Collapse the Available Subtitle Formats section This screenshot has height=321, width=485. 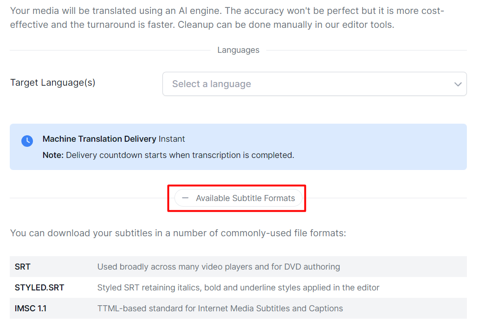pyautogui.click(x=238, y=198)
